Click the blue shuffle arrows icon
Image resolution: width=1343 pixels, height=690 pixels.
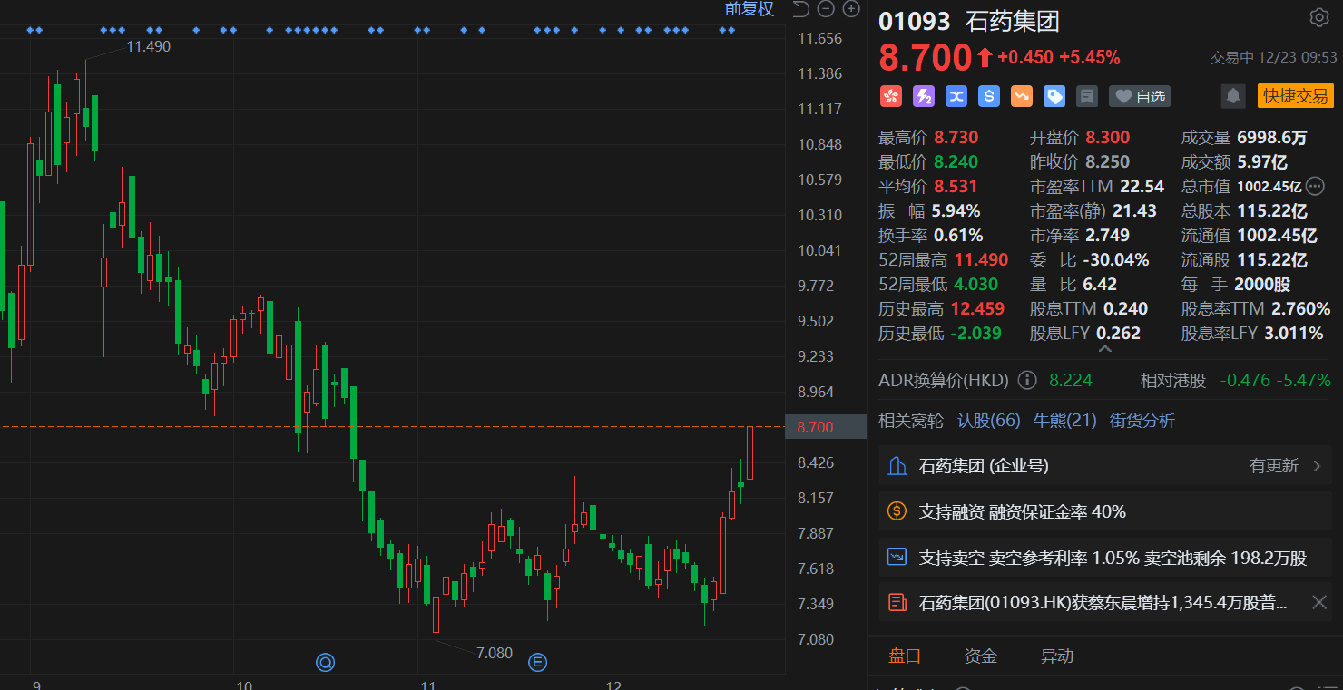coord(956,96)
